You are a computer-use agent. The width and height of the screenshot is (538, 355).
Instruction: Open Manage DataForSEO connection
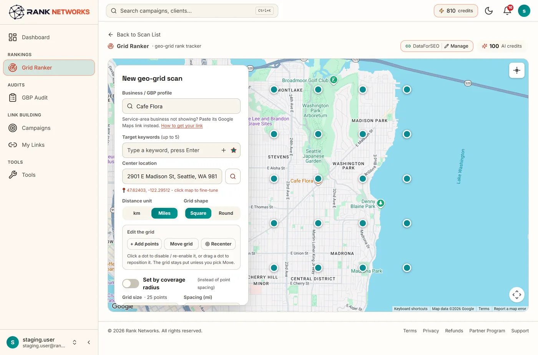457,46
